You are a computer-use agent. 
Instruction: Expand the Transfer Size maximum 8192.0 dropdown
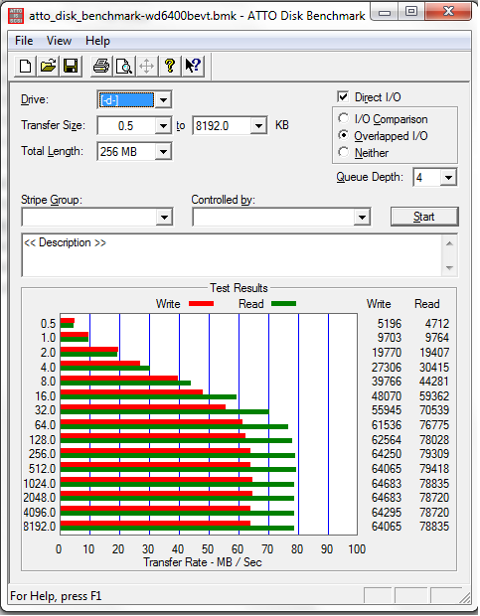(258, 126)
